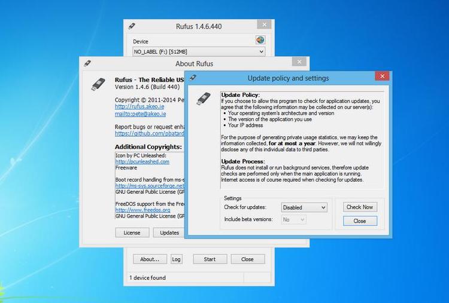Click the '1 device found' status text
Screen dimensions: 449x303
click(x=147, y=277)
